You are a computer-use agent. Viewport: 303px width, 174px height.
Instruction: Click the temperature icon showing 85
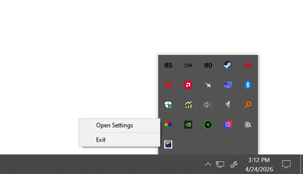(x=168, y=65)
